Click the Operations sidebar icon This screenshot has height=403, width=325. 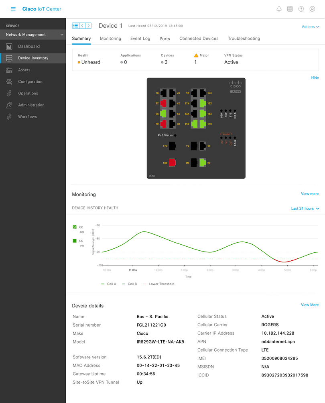click(9, 93)
